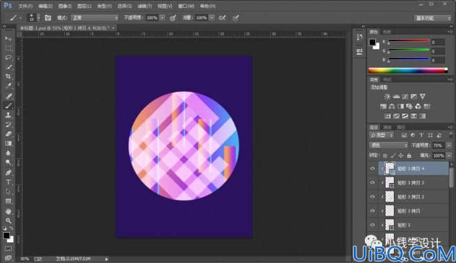Open the brush preset picker arrow
Screen dimensions: 456x263
38,18
